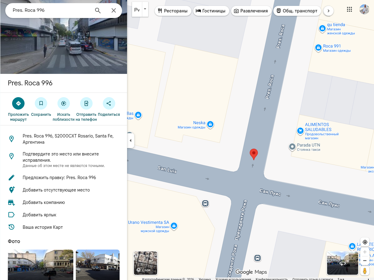Click the Directions (Проложить маршрут) icon
The image size is (374, 280).
(18, 103)
